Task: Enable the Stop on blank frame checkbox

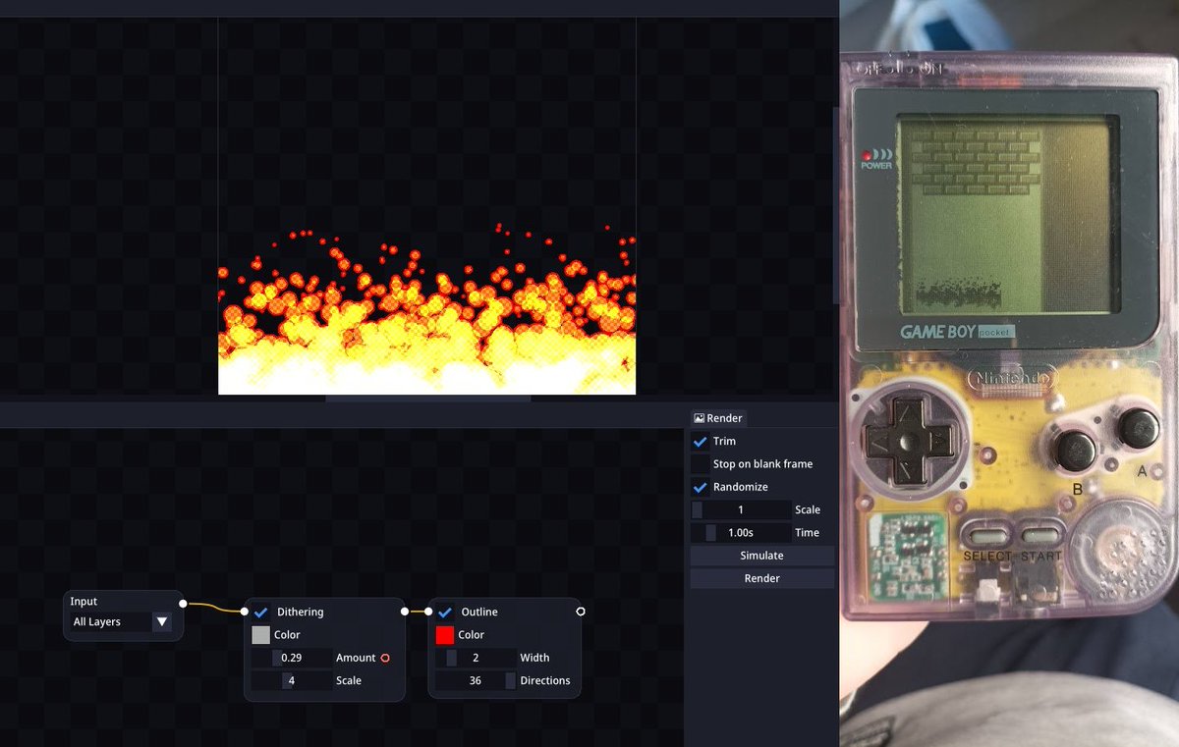Action: coord(700,463)
